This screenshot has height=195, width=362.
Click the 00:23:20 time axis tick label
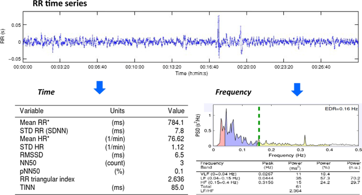pos(284,67)
